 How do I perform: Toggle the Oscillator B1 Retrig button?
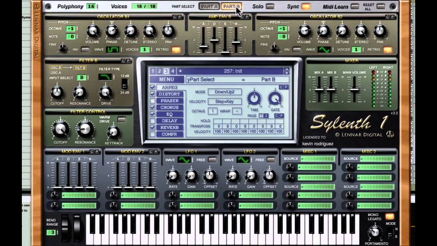point(176,50)
